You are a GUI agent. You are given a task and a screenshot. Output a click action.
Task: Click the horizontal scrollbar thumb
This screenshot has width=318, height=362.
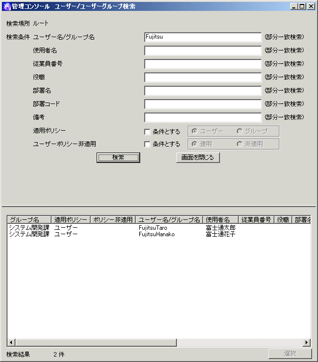click(x=96, y=342)
